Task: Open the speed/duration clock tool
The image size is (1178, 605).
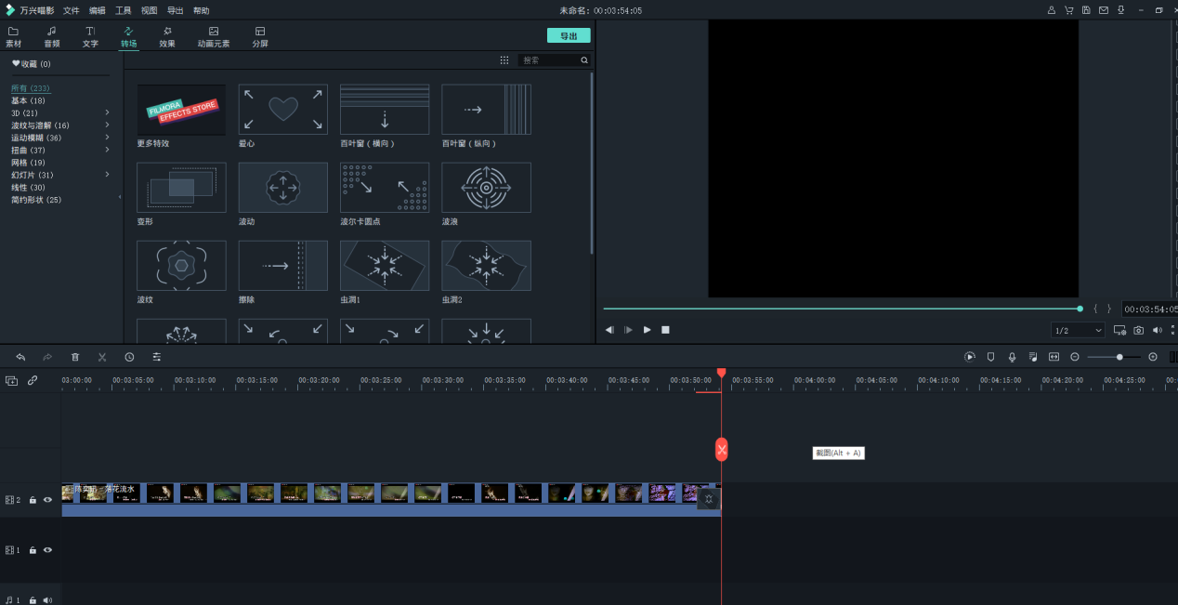Action: [x=129, y=357]
